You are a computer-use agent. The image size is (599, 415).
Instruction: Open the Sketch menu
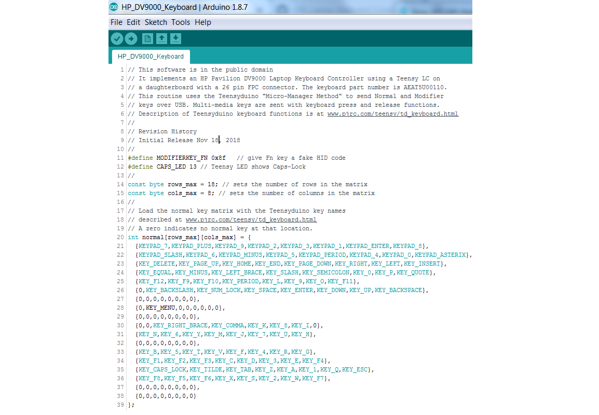click(156, 22)
